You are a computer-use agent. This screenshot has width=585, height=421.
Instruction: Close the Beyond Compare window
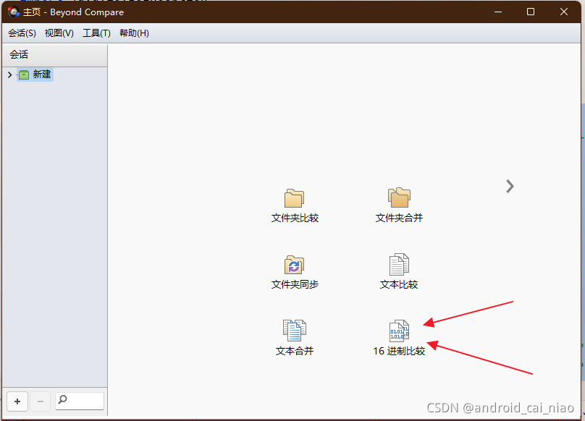tap(564, 12)
